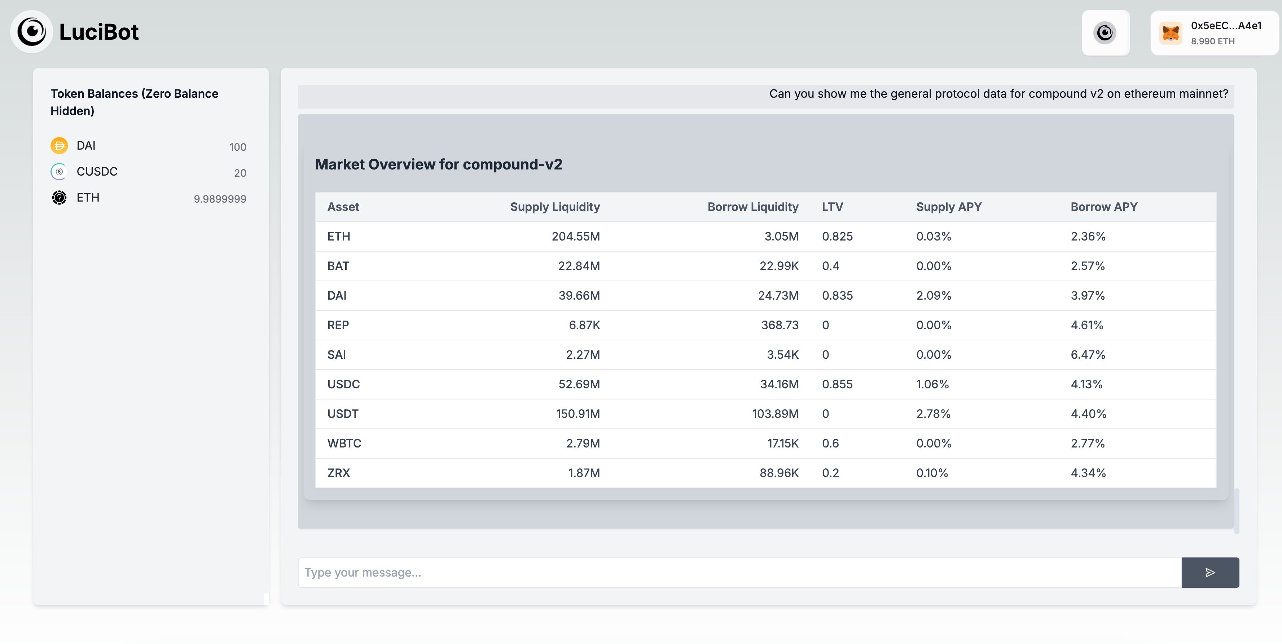Click USDC supply APY 1.06%

coord(932,384)
